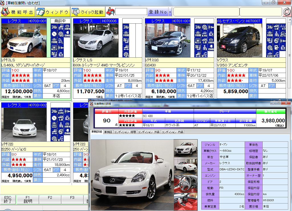Click the price 4,950,000 on card H0703-002
This screenshot has height=211, width=292.
[x=20, y=175]
